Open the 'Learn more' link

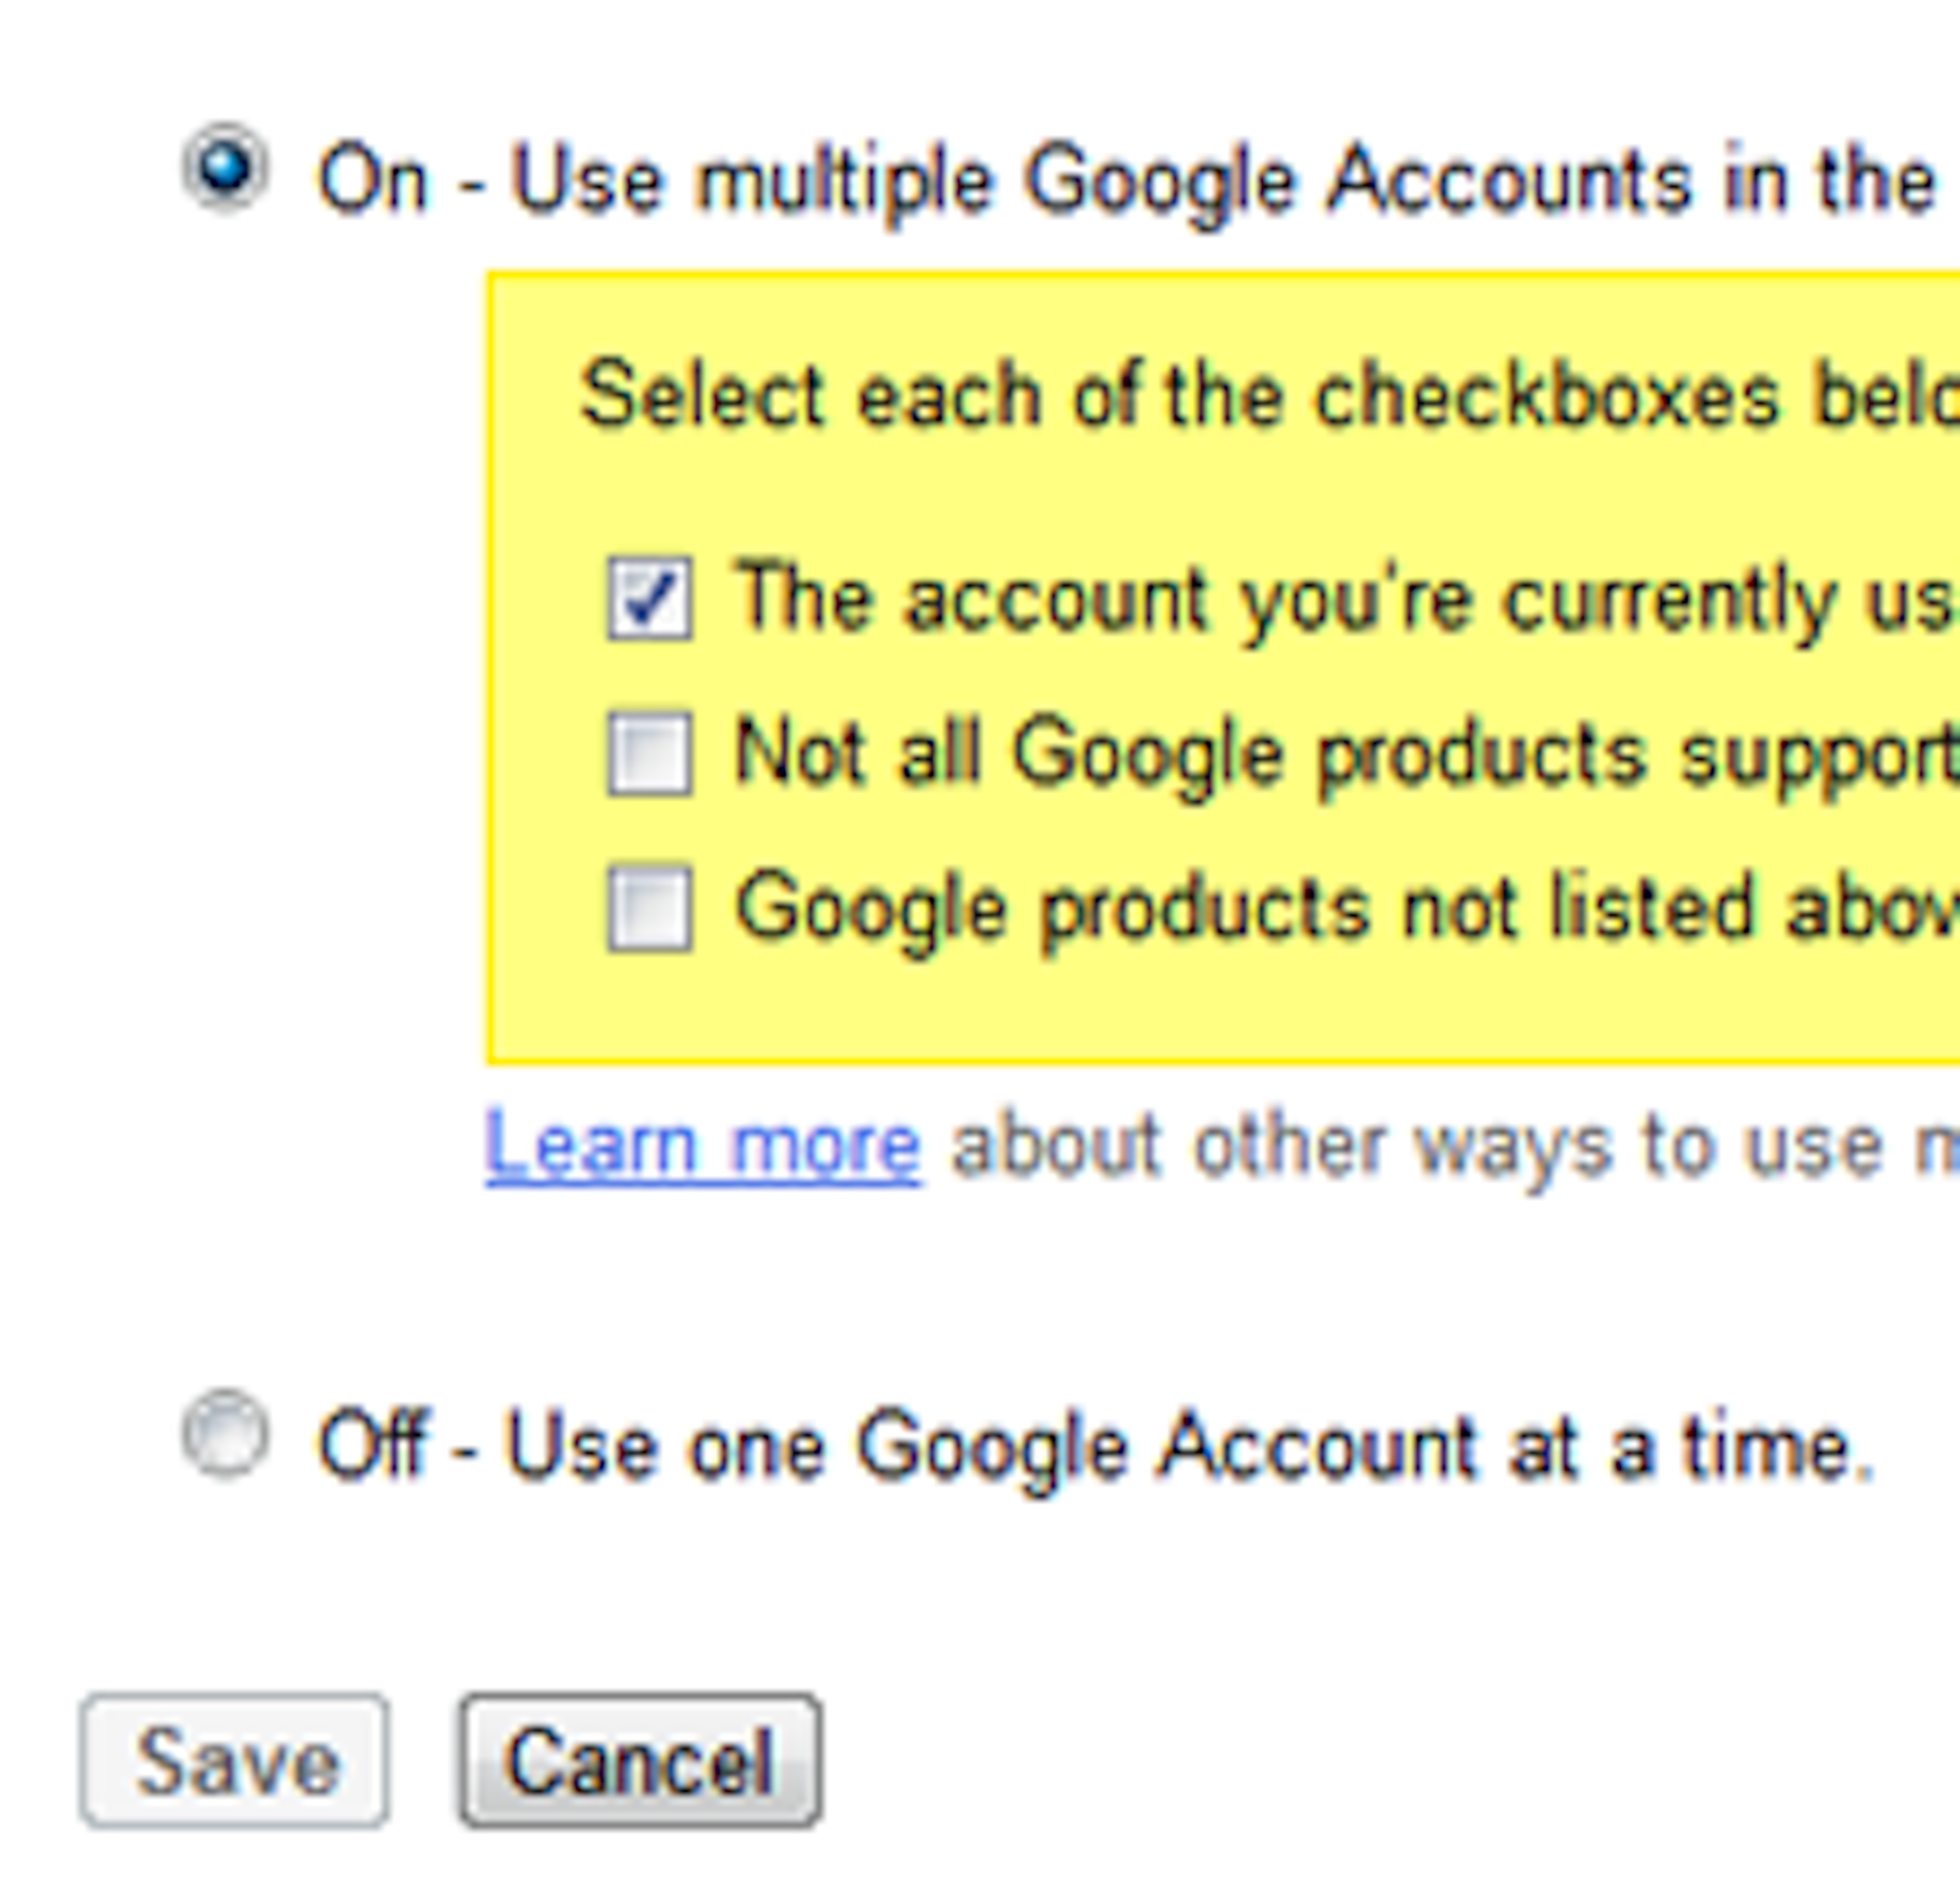(x=702, y=1146)
